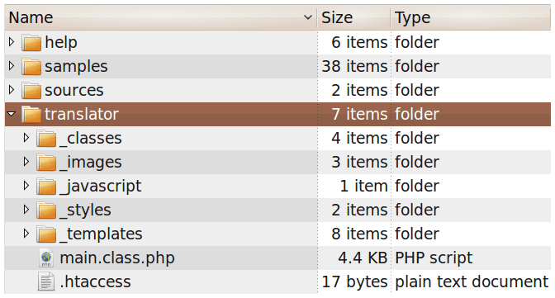Click the main.class.php PHP file icon
Screen dimensions: 555x298
46,258
